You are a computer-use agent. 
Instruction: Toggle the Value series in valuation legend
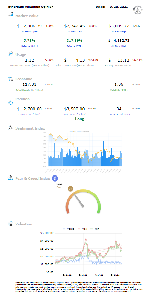68,229
